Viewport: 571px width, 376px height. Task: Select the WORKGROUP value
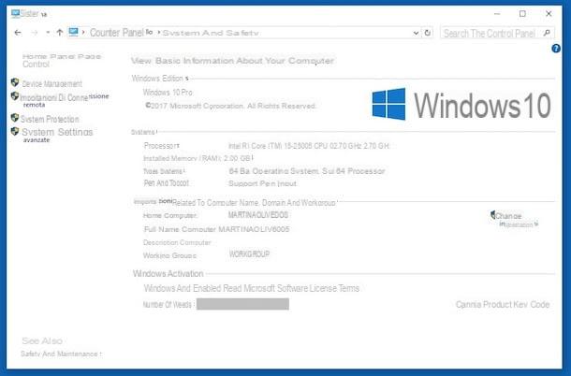249,253
